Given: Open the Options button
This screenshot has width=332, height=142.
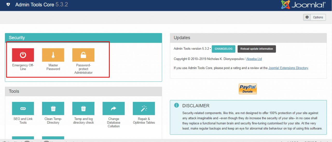Looking at the screenshot, I should (315, 17).
